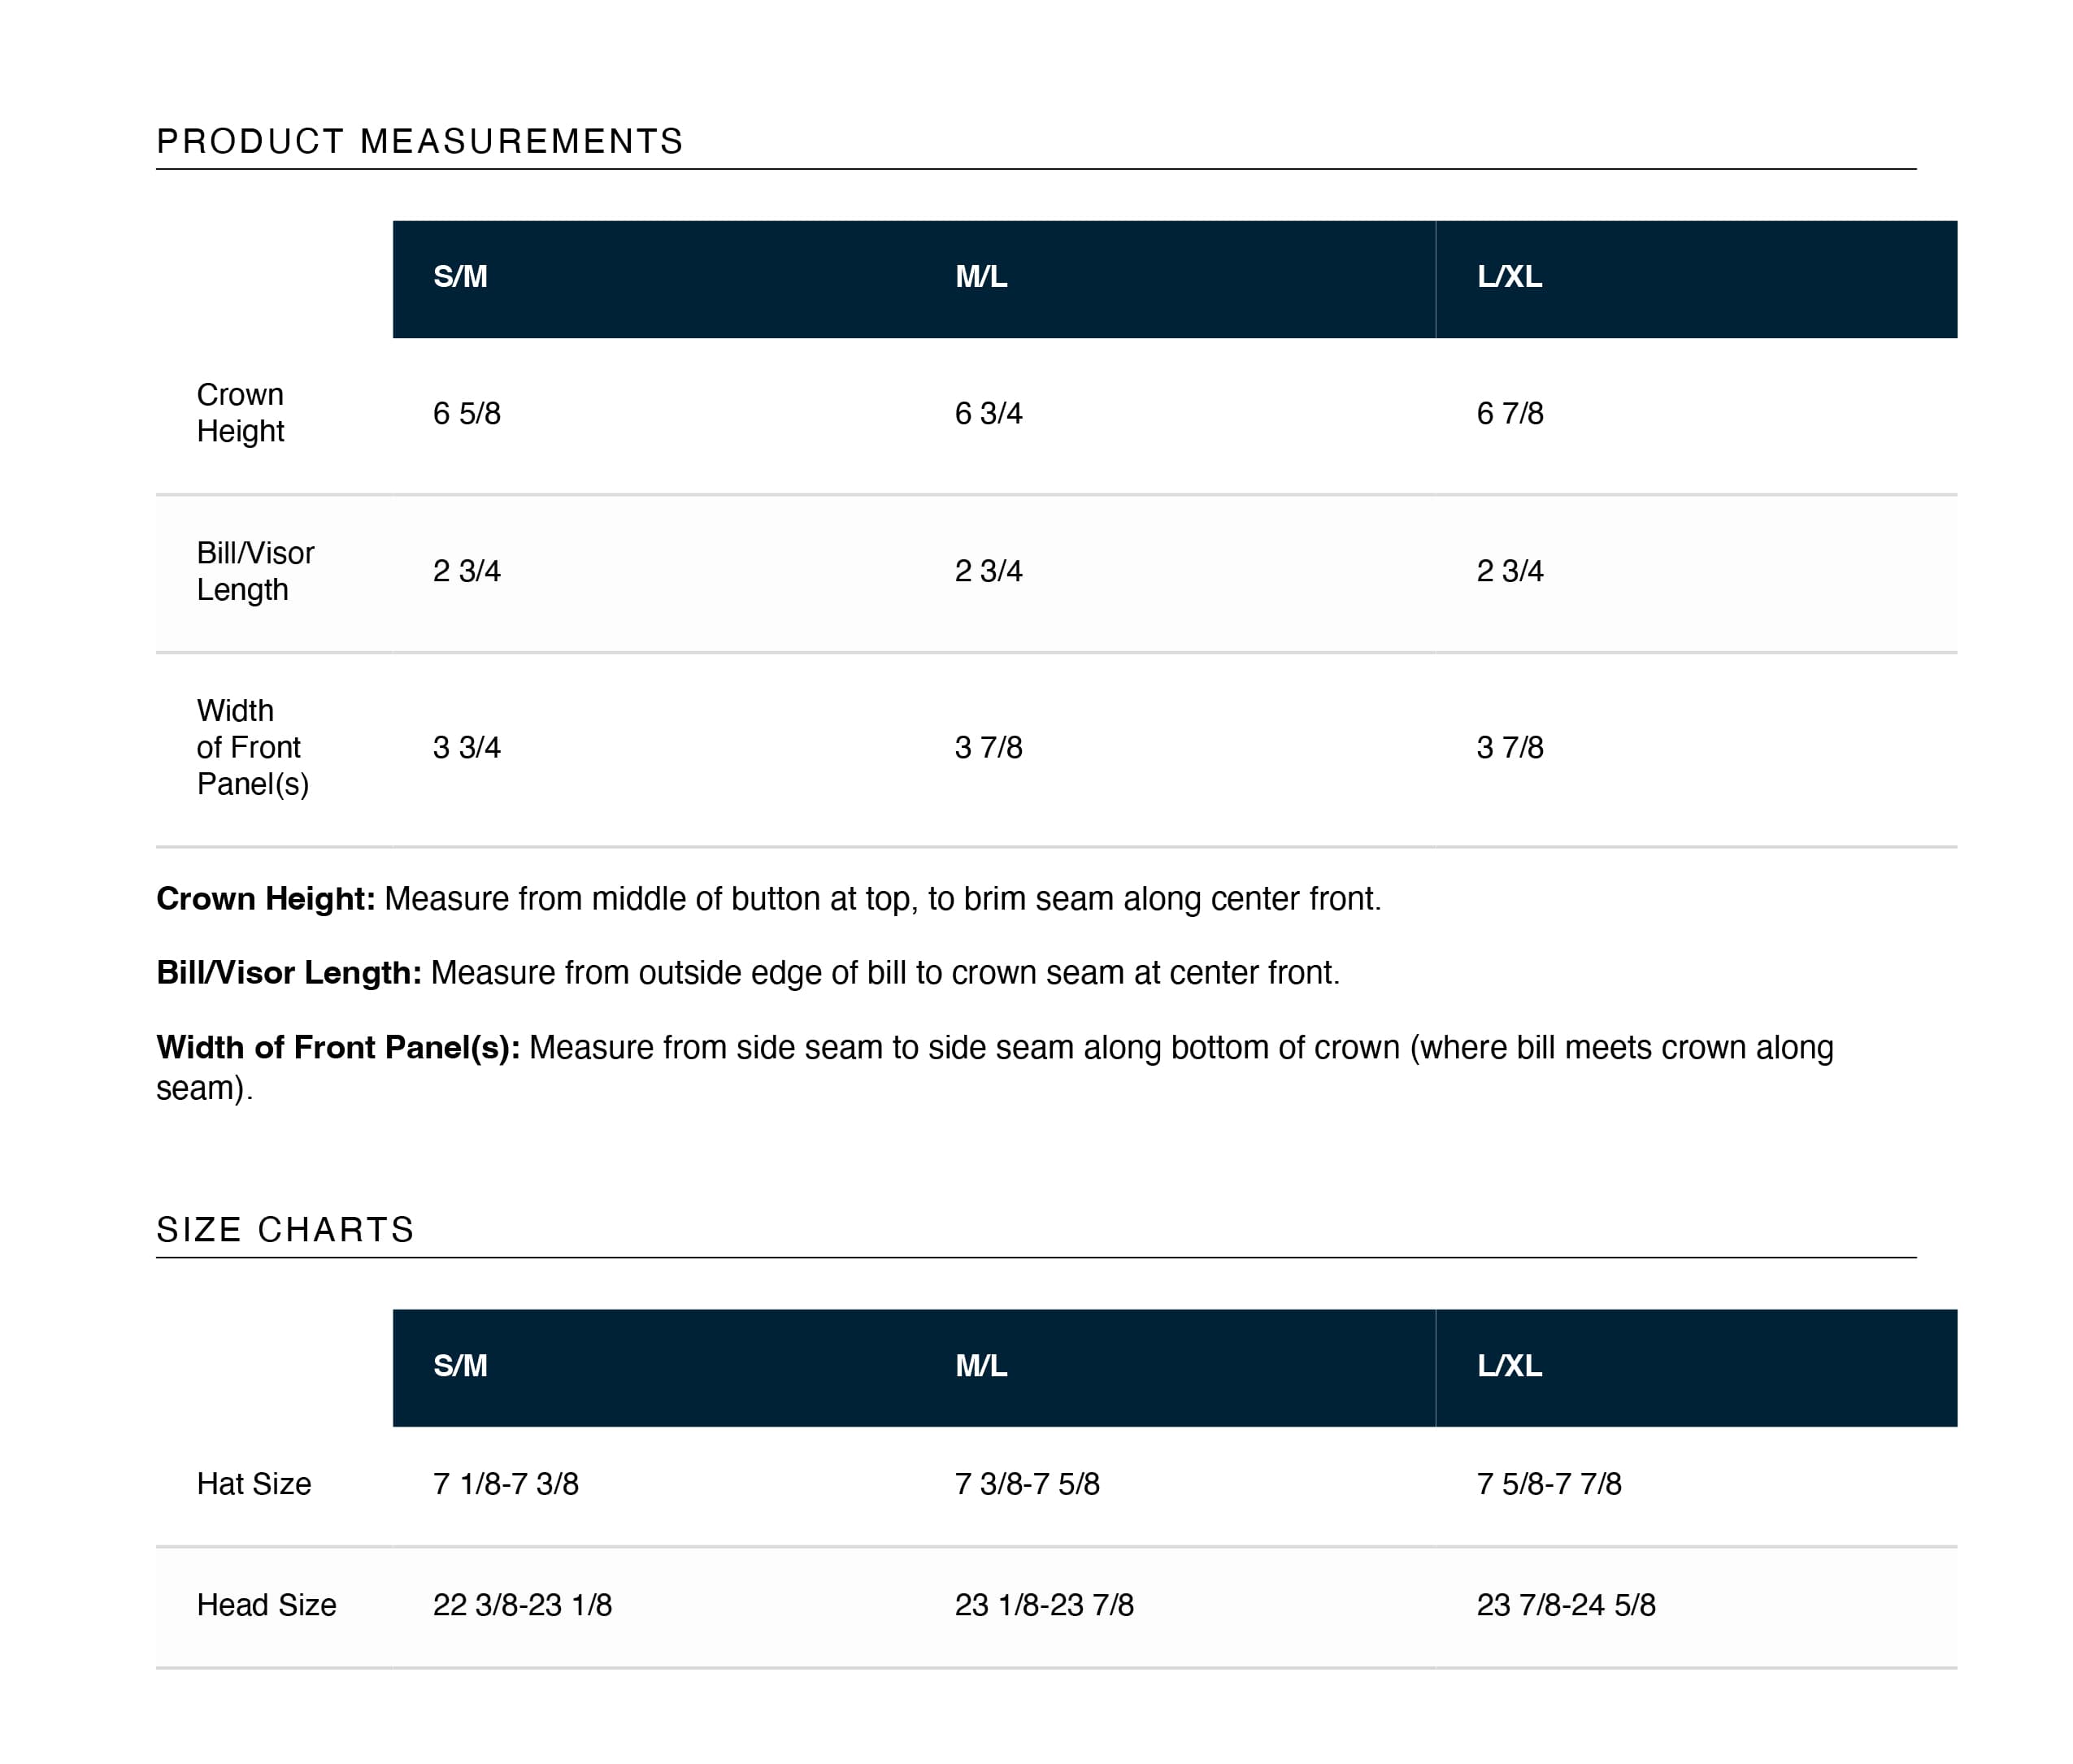Click the Head Size row label
Screen dimensions: 2073x1764
(266, 1604)
